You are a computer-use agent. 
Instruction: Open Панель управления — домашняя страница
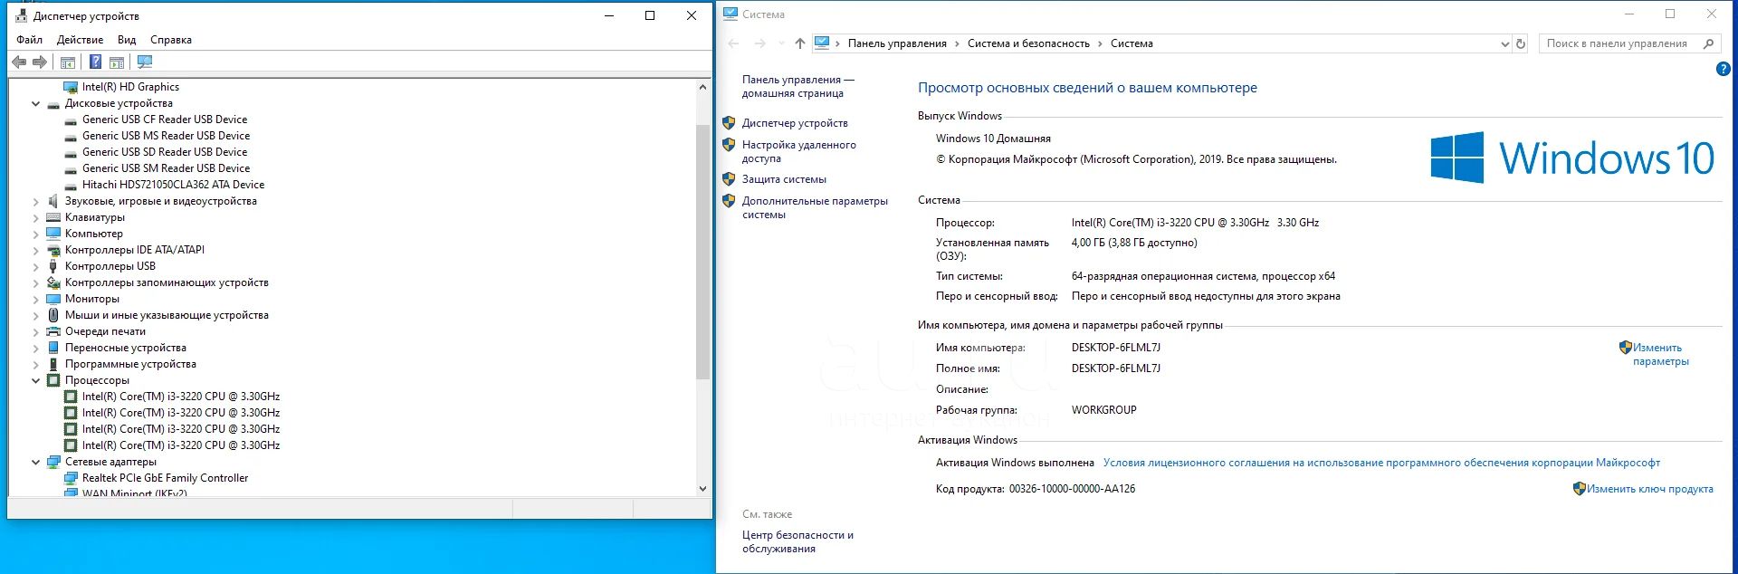[x=797, y=86]
